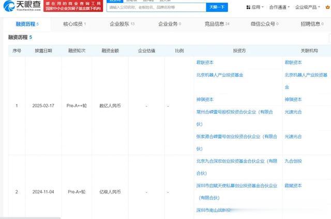The width and height of the screenshot is (331, 219).
Task: Click the 应用 apps grid icon
Action: [248, 7]
